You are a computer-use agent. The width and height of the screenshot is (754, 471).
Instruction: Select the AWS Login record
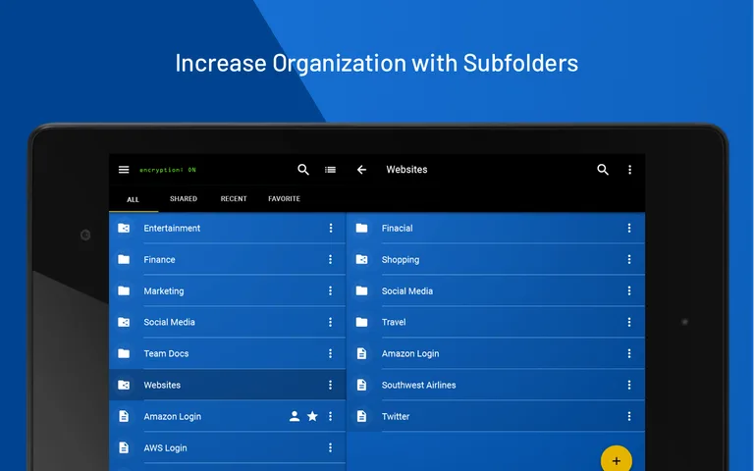(165, 447)
